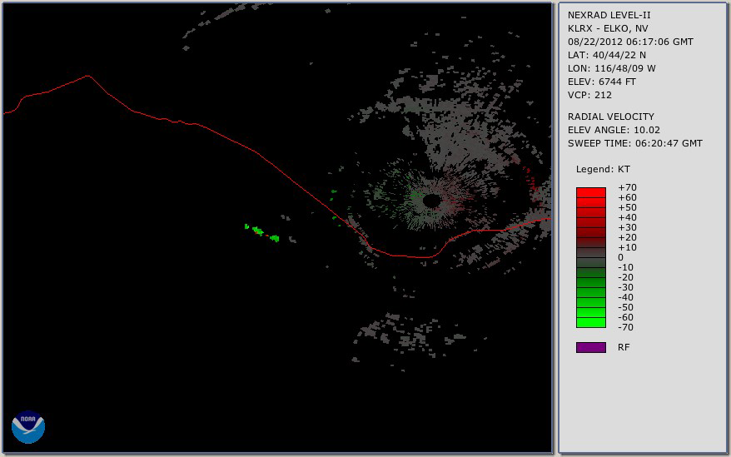The image size is (731, 457).
Task: Click the purple RF color swatch
Action: [590, 347]
